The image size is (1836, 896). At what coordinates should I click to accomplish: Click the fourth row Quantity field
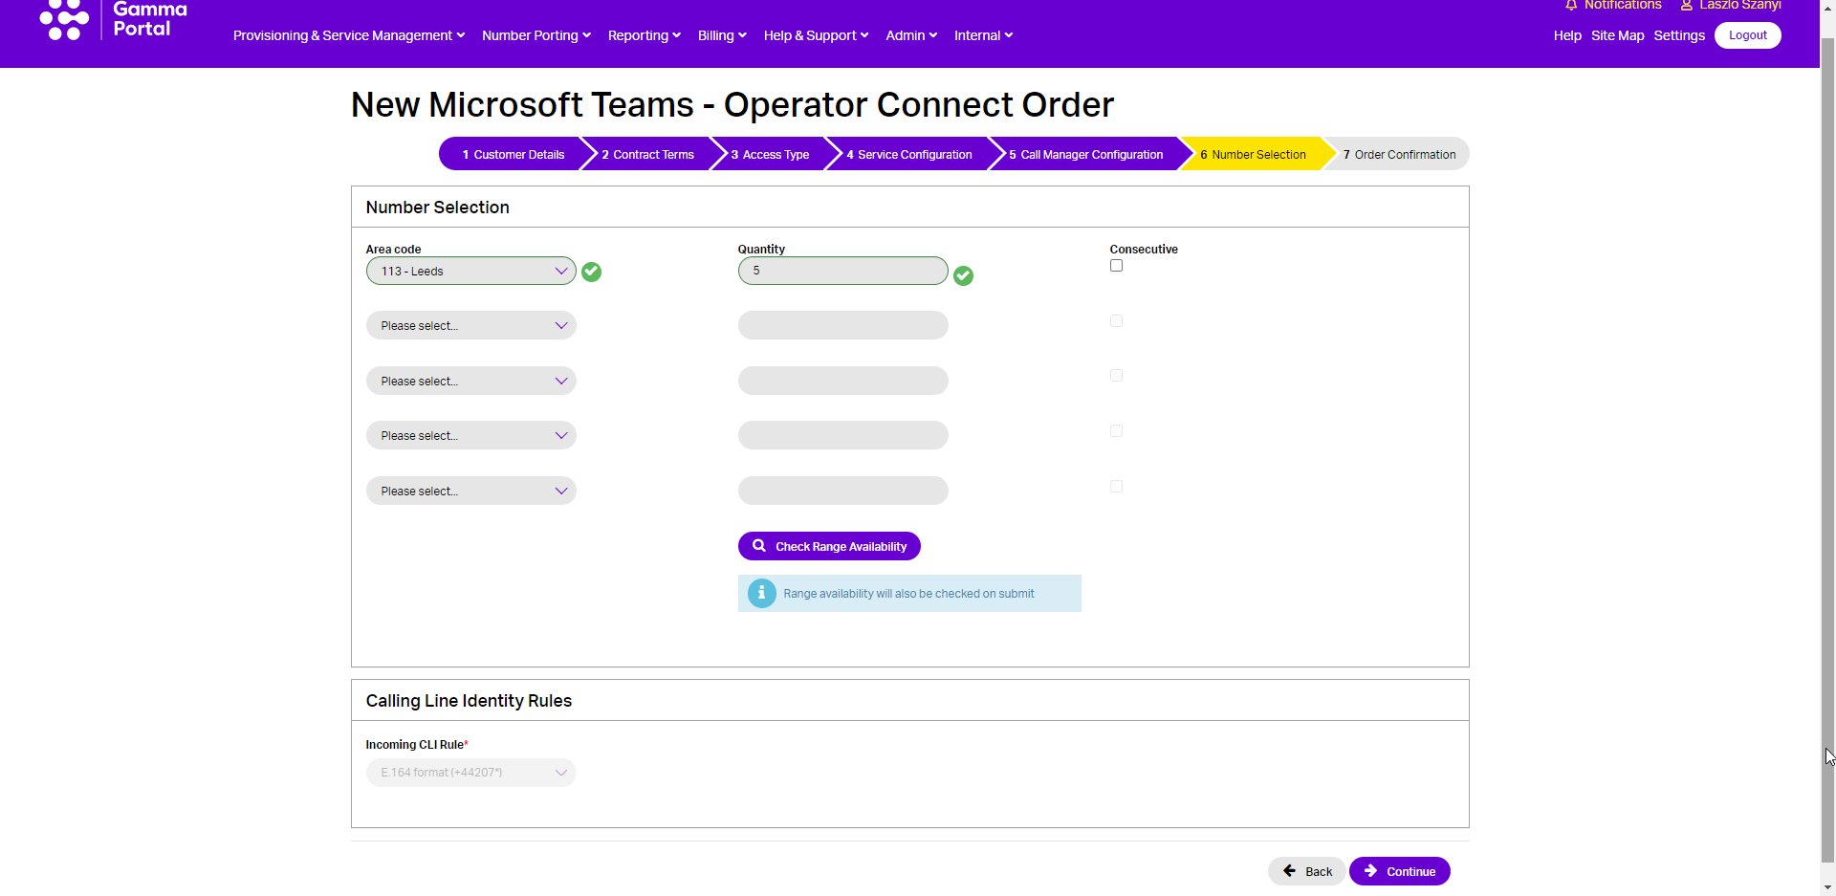(843, 435)
